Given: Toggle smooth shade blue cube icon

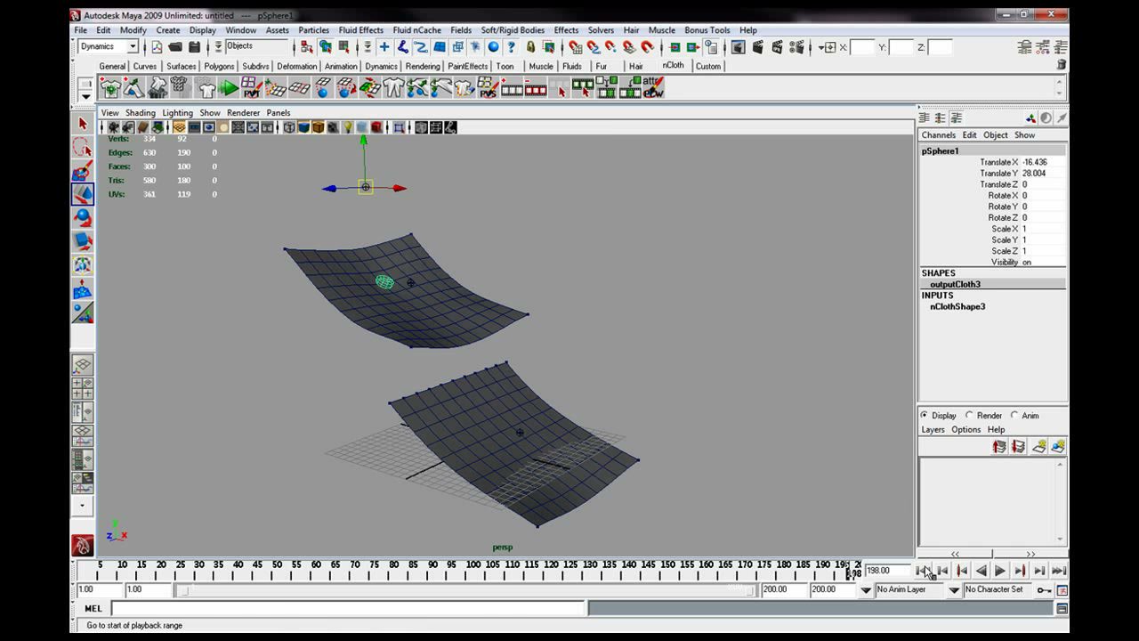Looking at the screenshot, I should tap(303, 127).
